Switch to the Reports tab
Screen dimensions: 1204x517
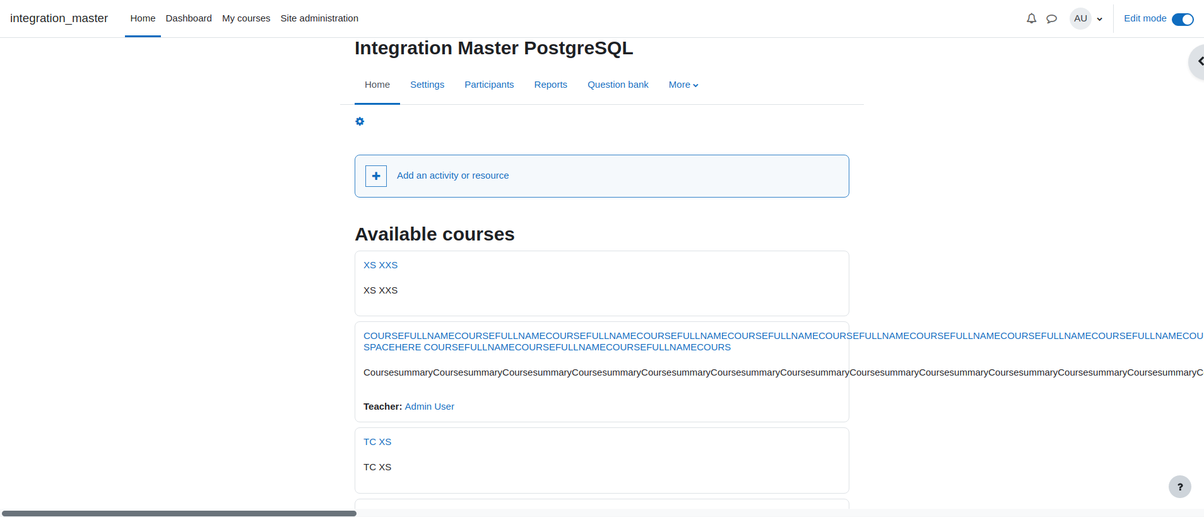click(x=551, y=85)
